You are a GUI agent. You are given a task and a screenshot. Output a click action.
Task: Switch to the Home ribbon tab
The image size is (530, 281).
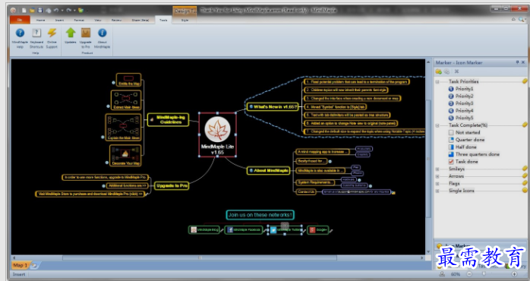(40, 21)
